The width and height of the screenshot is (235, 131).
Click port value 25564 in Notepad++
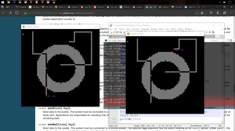coord(135,119)
